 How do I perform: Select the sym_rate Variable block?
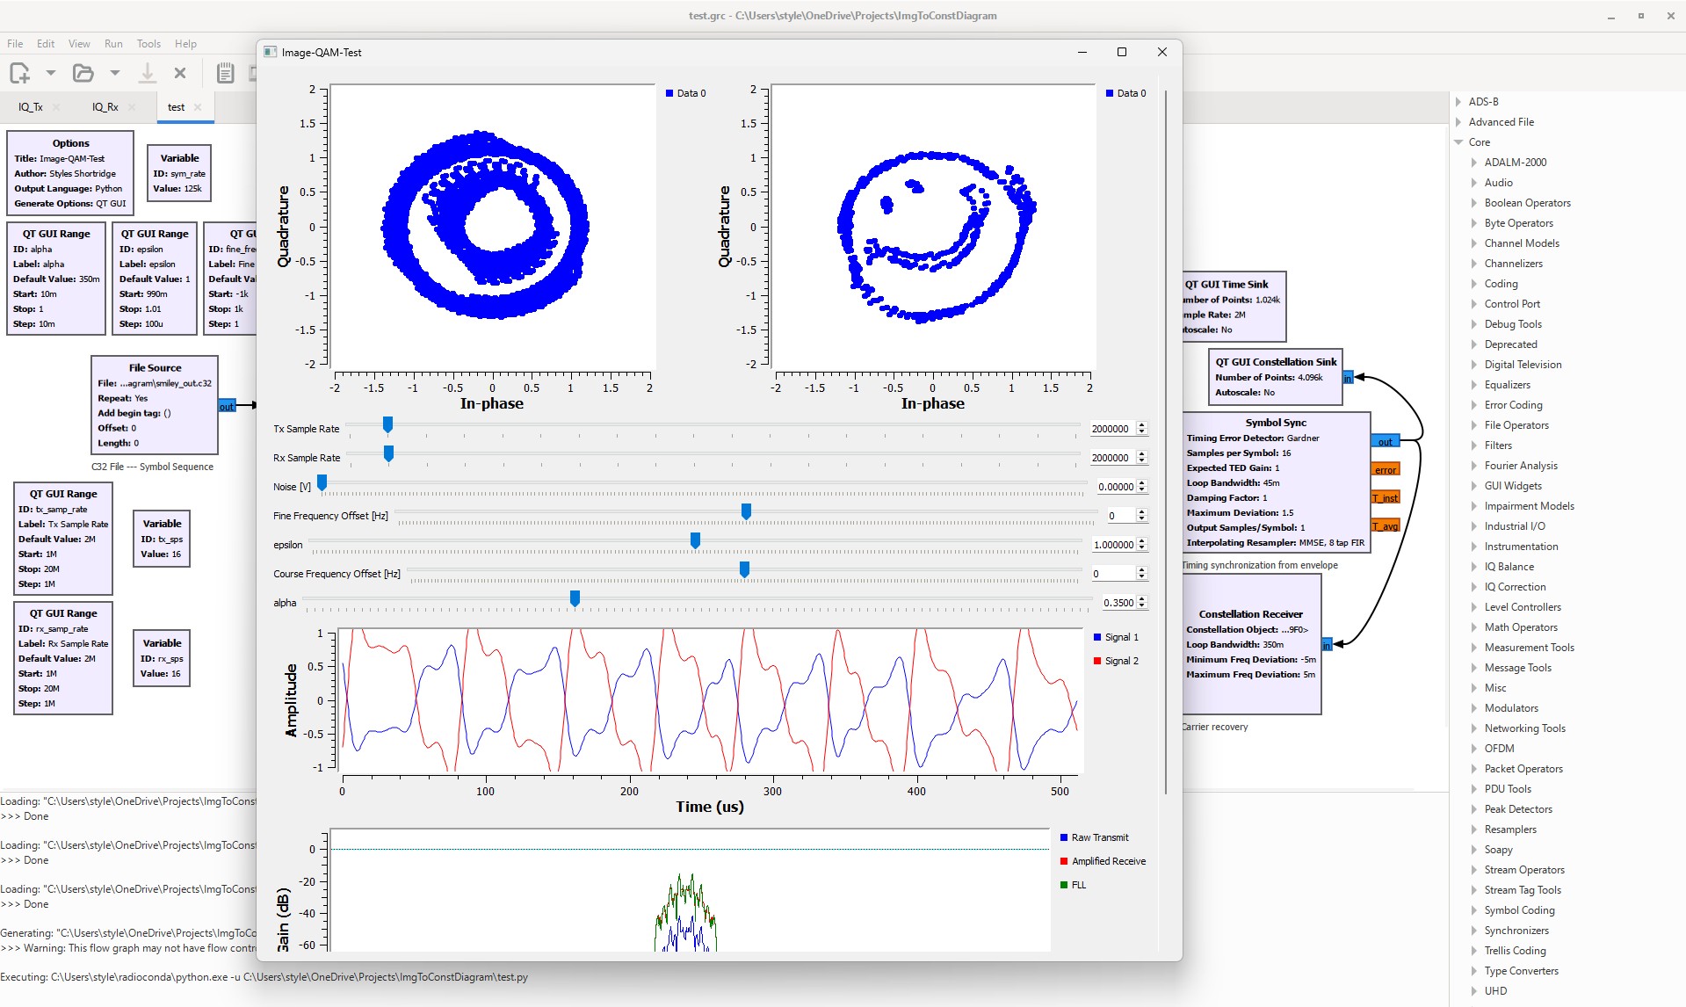tap(179, 173)
